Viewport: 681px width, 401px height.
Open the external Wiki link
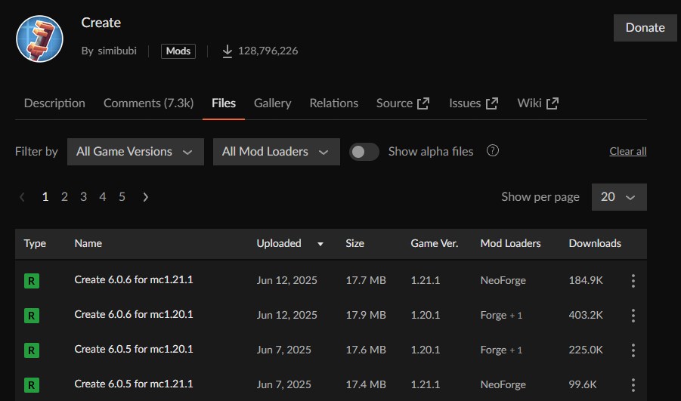[537, 103]
